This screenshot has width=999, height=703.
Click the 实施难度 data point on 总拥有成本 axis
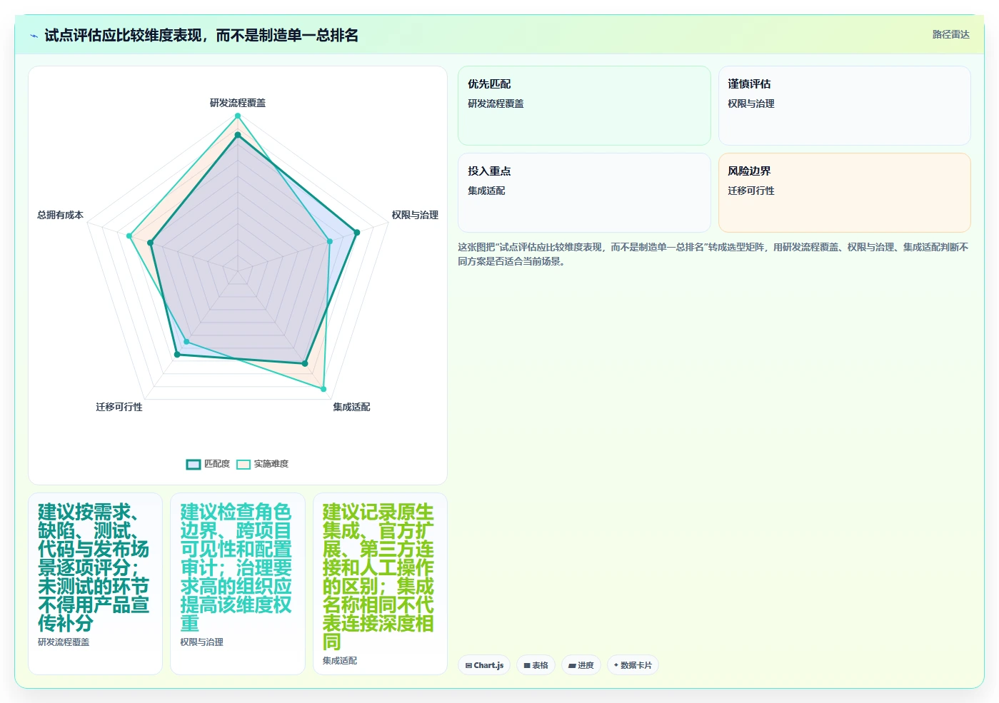(129, 236)
